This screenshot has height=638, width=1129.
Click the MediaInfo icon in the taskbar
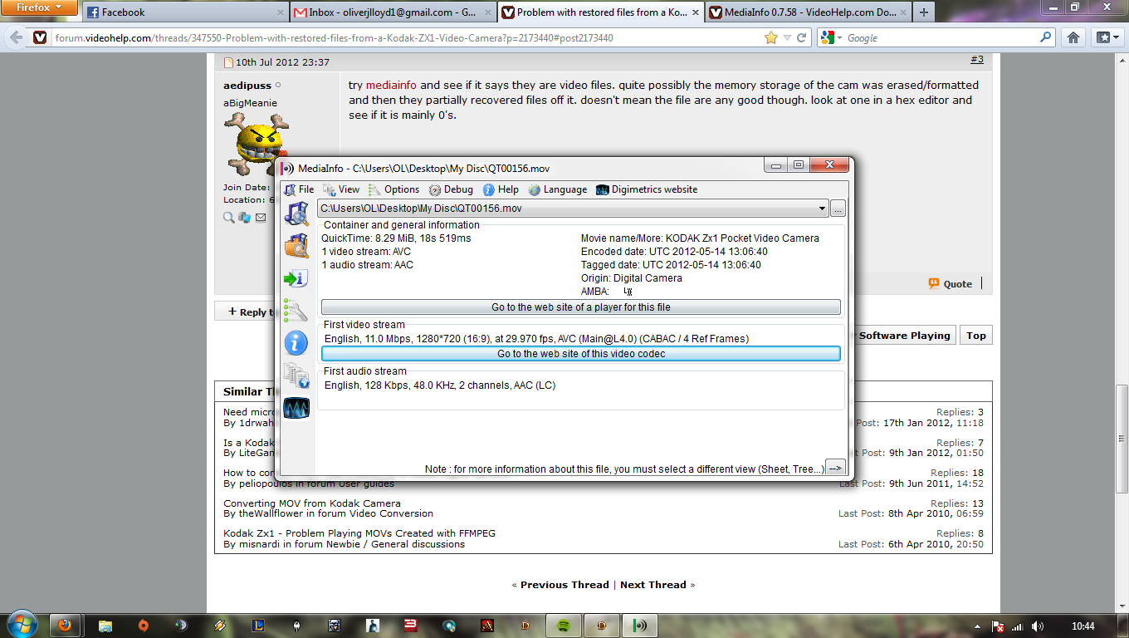[639, 625]
